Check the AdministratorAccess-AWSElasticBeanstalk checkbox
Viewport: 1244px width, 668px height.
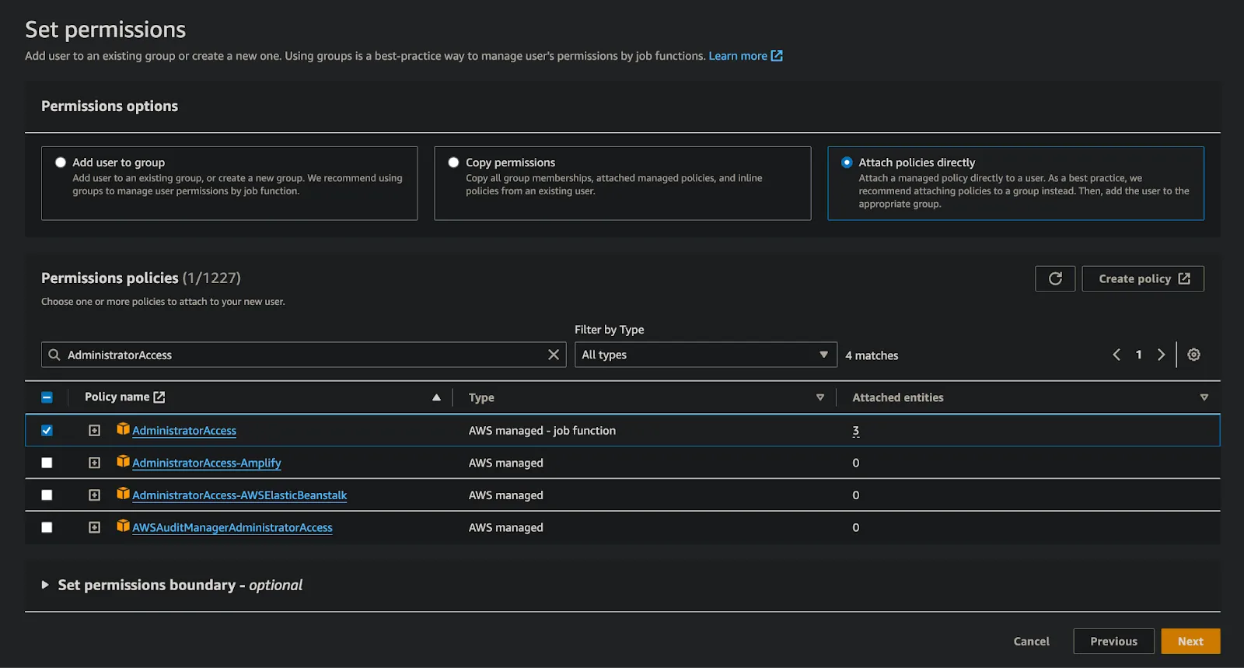(x=47, y=495)
